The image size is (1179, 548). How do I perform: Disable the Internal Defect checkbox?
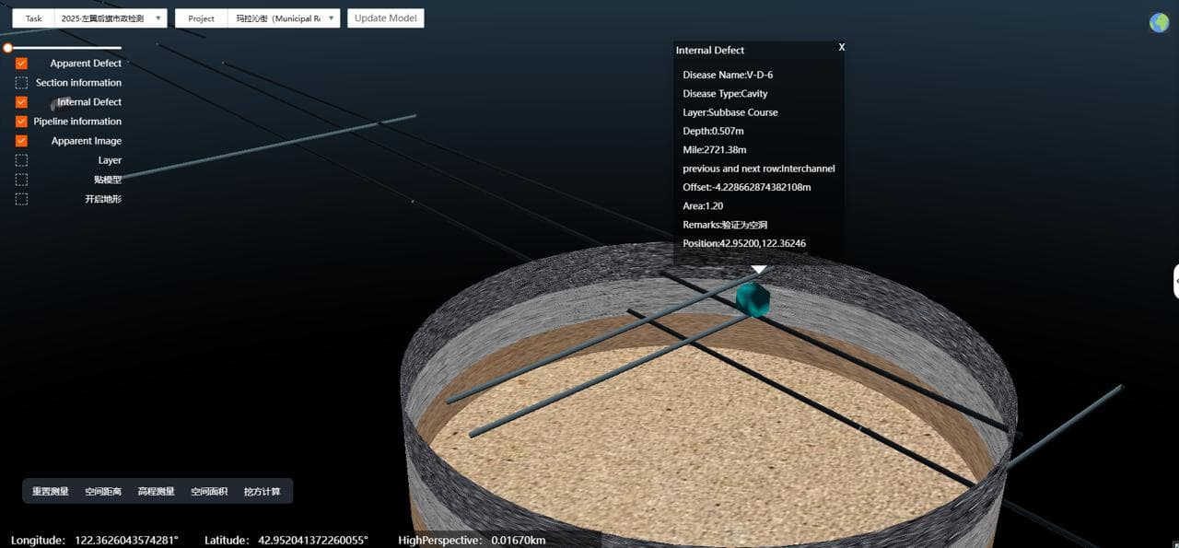click(x=21, y=102)
